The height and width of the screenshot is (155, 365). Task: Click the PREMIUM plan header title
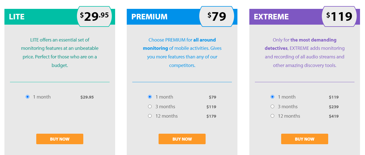click(149, 17)
